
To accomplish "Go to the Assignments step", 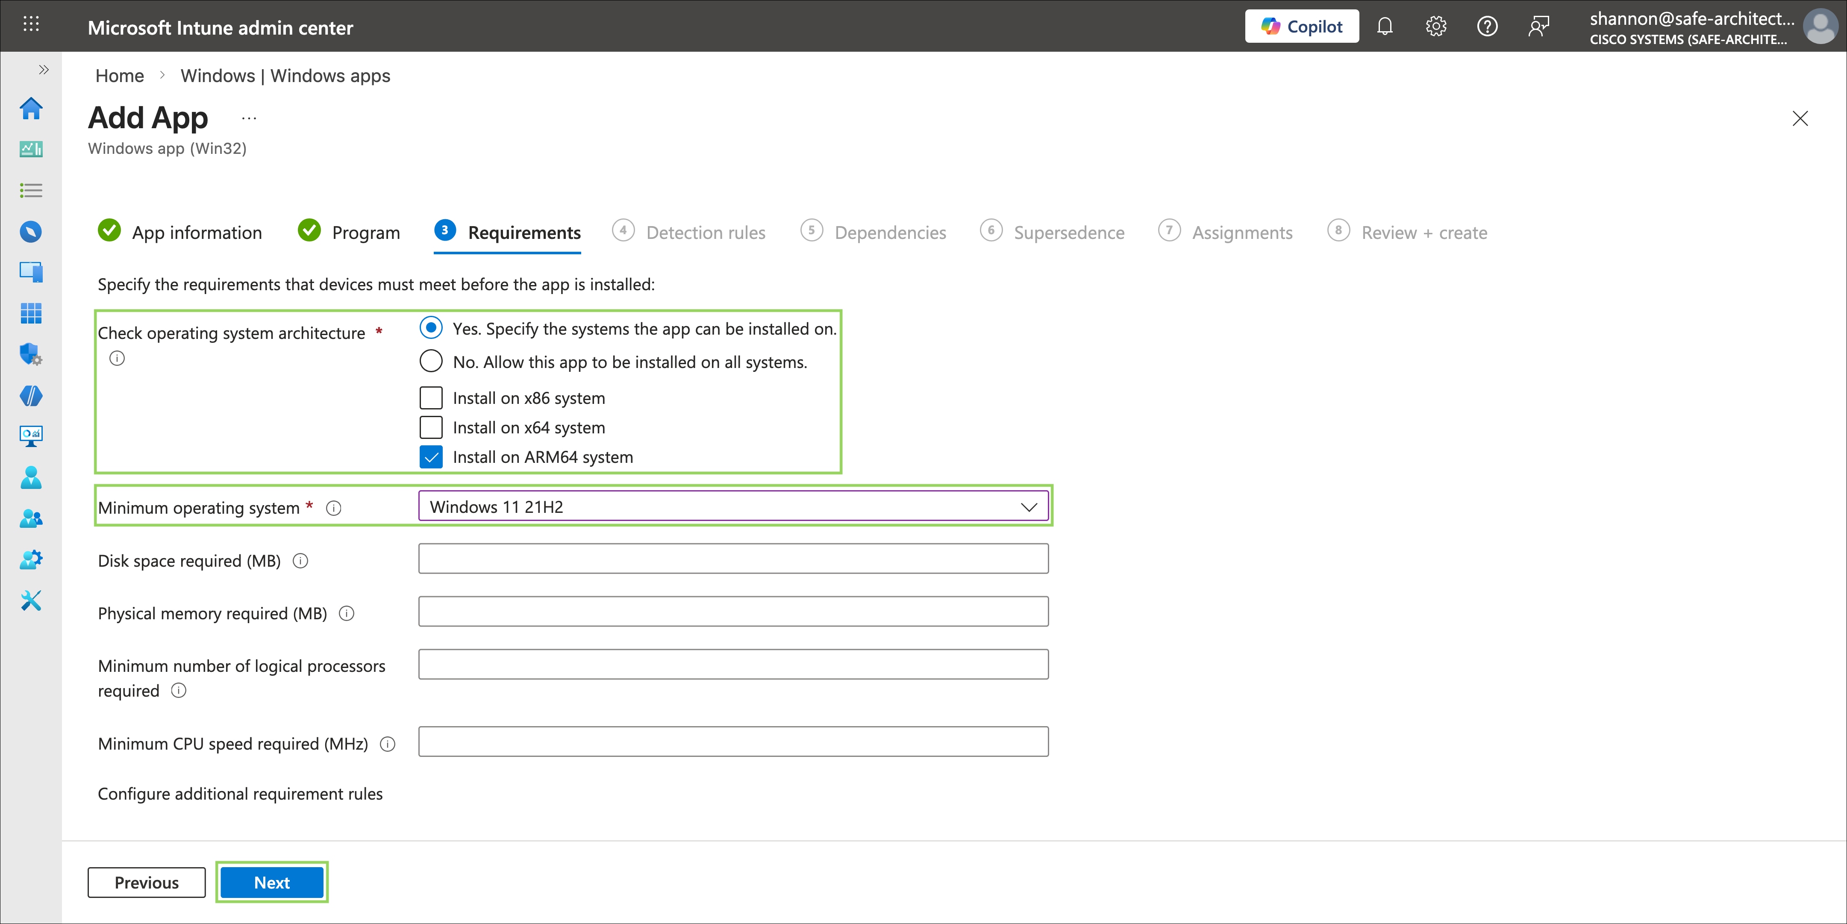I will click(x=1225, y=232).
